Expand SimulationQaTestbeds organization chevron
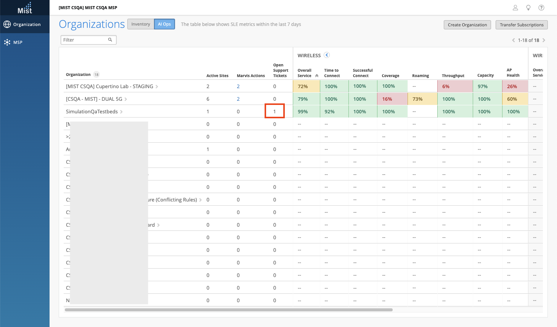The image size is (557, 327). coord(121,112)
